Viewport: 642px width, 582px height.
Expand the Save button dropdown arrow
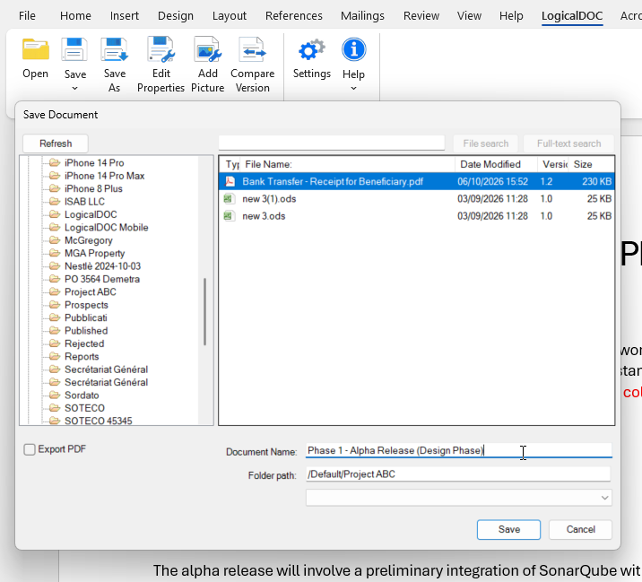(x=75, y=88)
